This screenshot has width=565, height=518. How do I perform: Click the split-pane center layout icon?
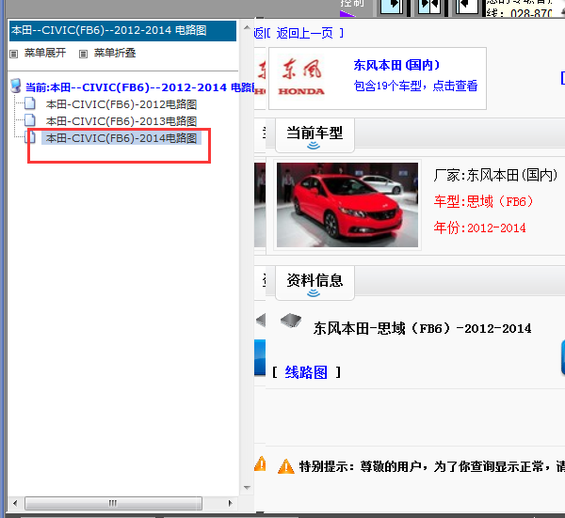click(428, 7)
